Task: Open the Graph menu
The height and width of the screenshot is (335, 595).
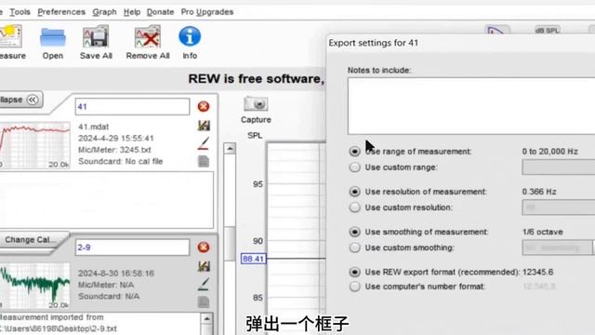Action: (104, 12)
